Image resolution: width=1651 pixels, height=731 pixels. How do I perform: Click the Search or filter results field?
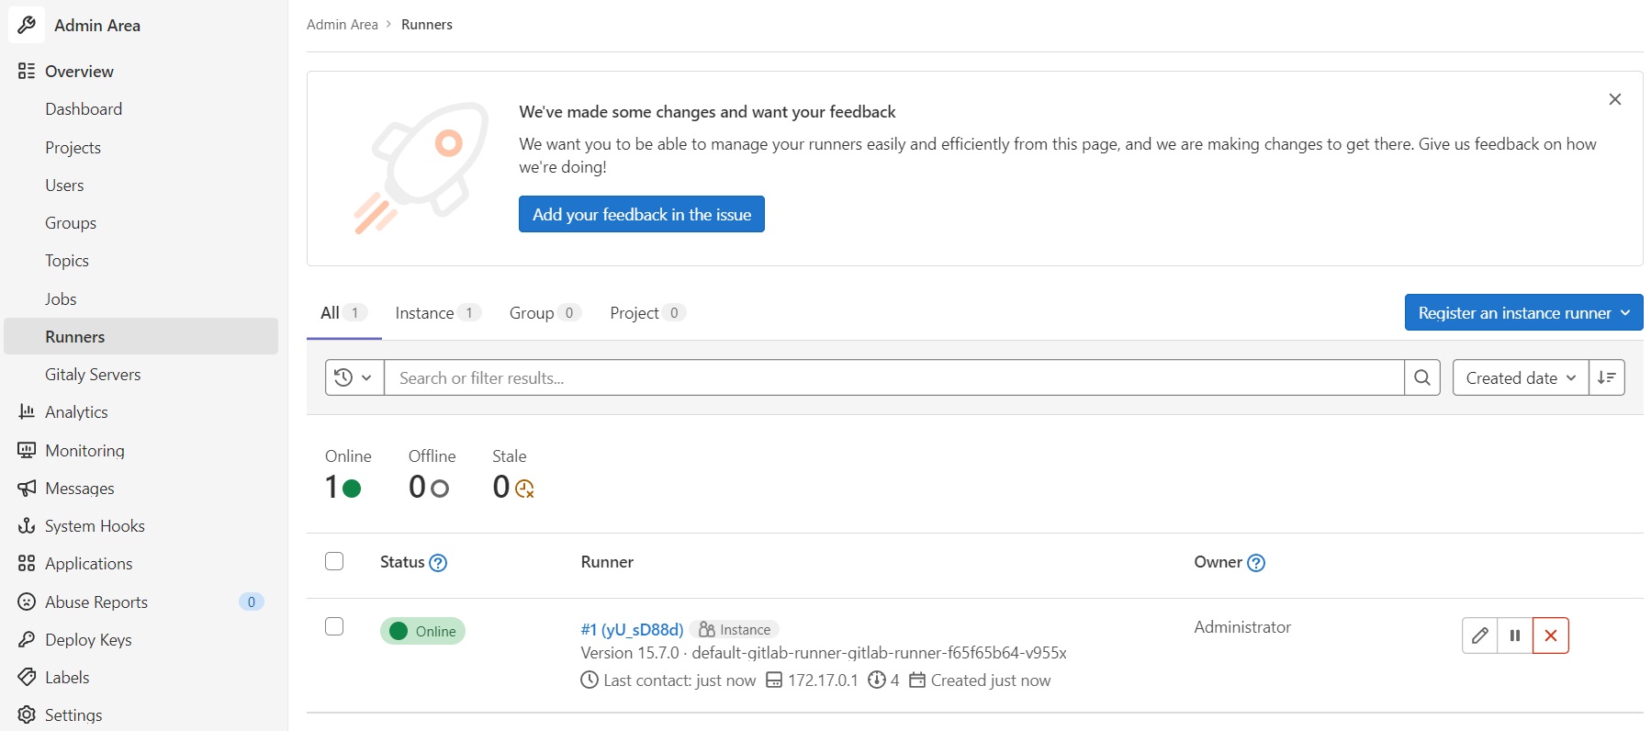pos(894,377)
